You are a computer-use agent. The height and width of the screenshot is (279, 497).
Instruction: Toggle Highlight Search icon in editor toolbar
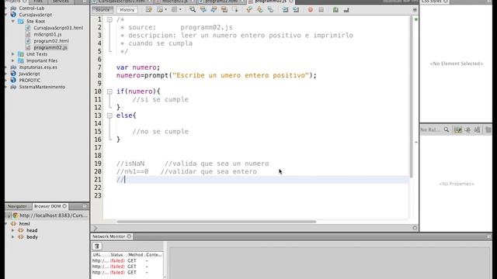point(224,10)
